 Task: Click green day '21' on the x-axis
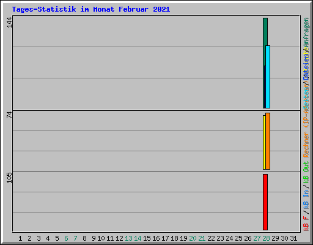click(202, 238)
